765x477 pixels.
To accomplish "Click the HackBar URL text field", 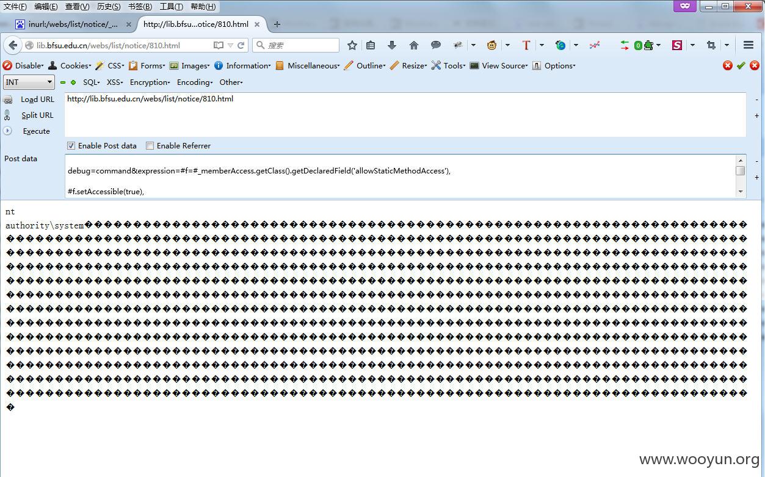I will pyautogui.click(x=405, y=115).
